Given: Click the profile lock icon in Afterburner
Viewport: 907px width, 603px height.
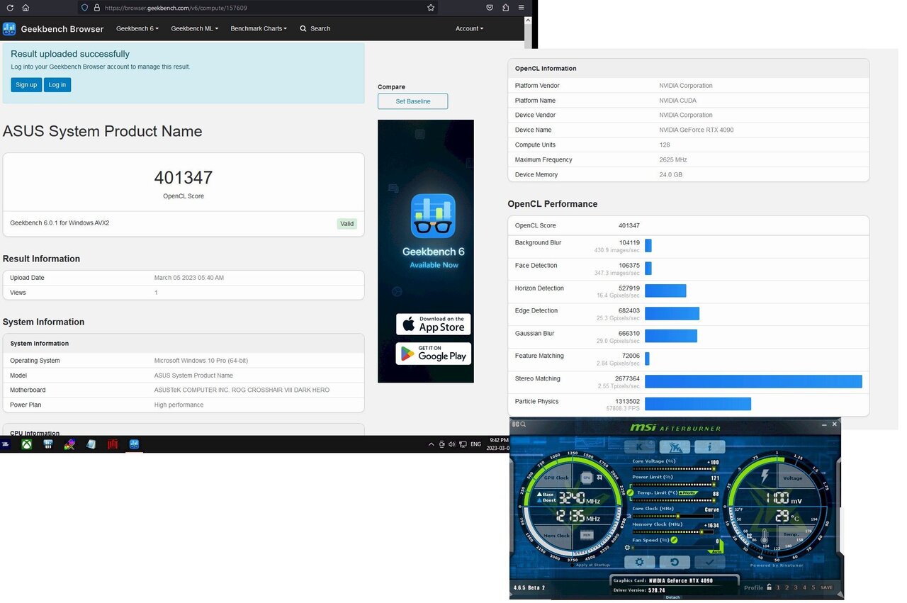Looking at the screenshot, I should click(x=769, y=587).
